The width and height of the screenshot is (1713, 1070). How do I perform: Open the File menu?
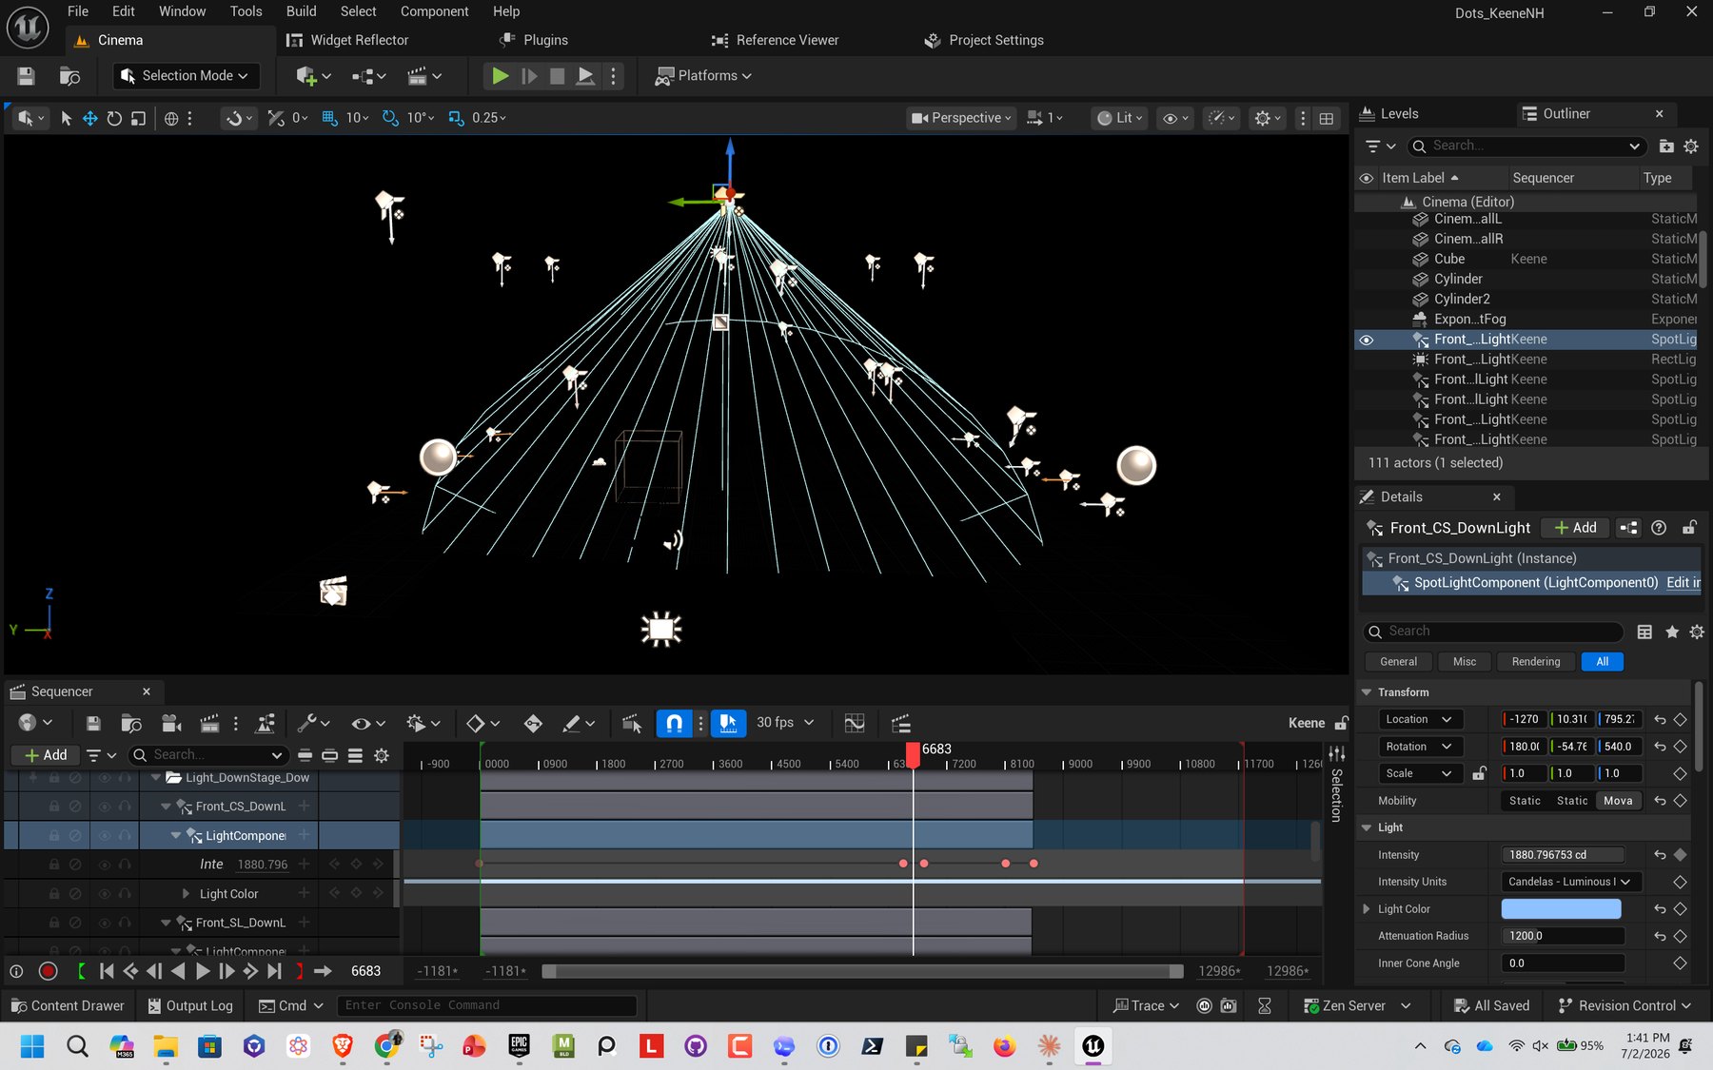pos(78,11)
